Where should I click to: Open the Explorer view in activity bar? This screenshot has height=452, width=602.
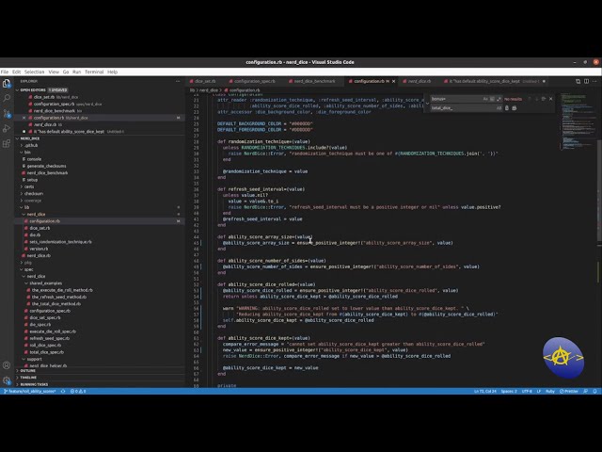tap(7, 84)
